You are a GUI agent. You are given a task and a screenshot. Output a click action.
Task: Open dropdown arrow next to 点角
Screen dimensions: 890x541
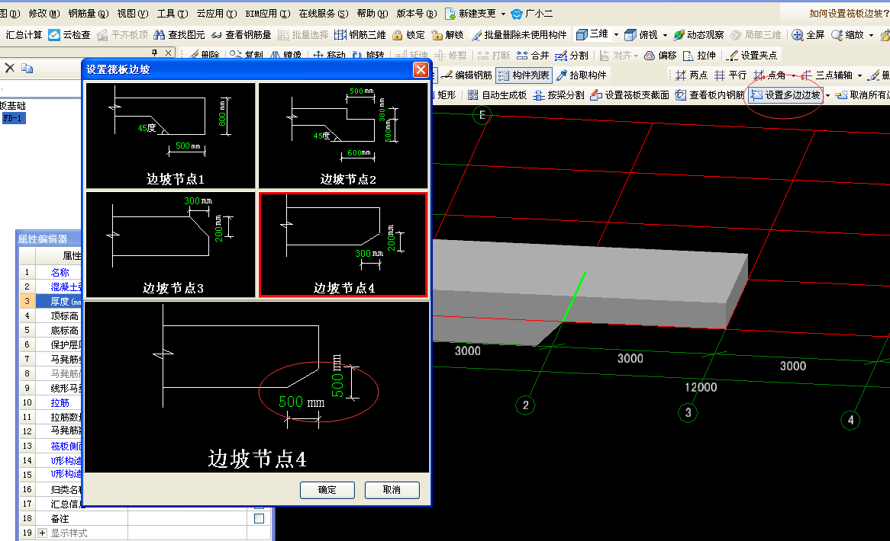tap(794, 75)
